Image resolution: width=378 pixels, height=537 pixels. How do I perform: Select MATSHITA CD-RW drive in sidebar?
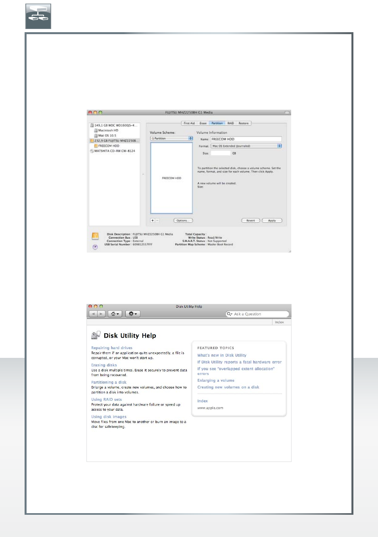click(x=114, y=151)
